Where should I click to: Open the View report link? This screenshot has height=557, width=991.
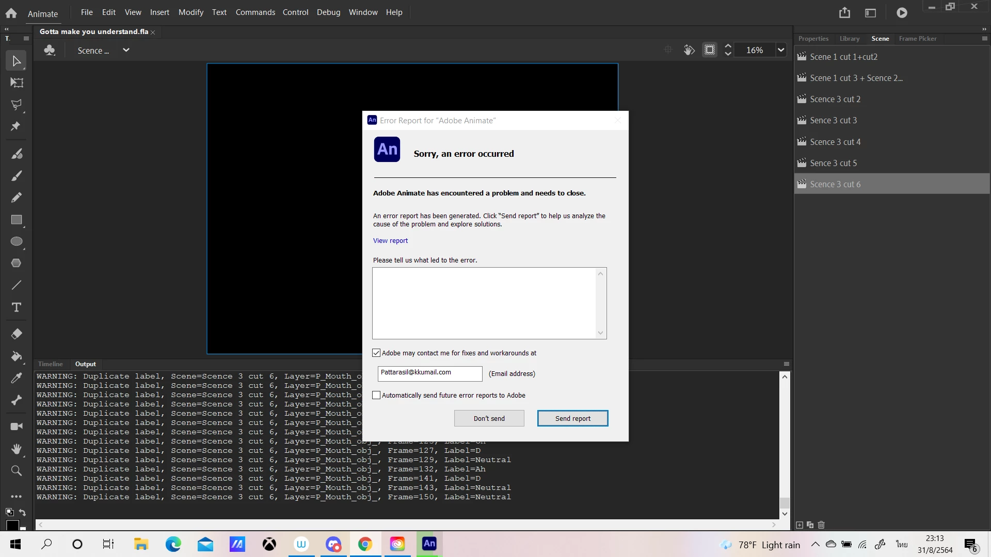[x=390, y=241]
